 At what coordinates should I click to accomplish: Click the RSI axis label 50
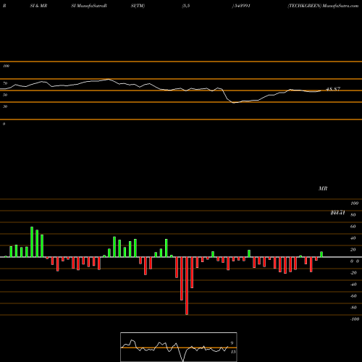5,95
